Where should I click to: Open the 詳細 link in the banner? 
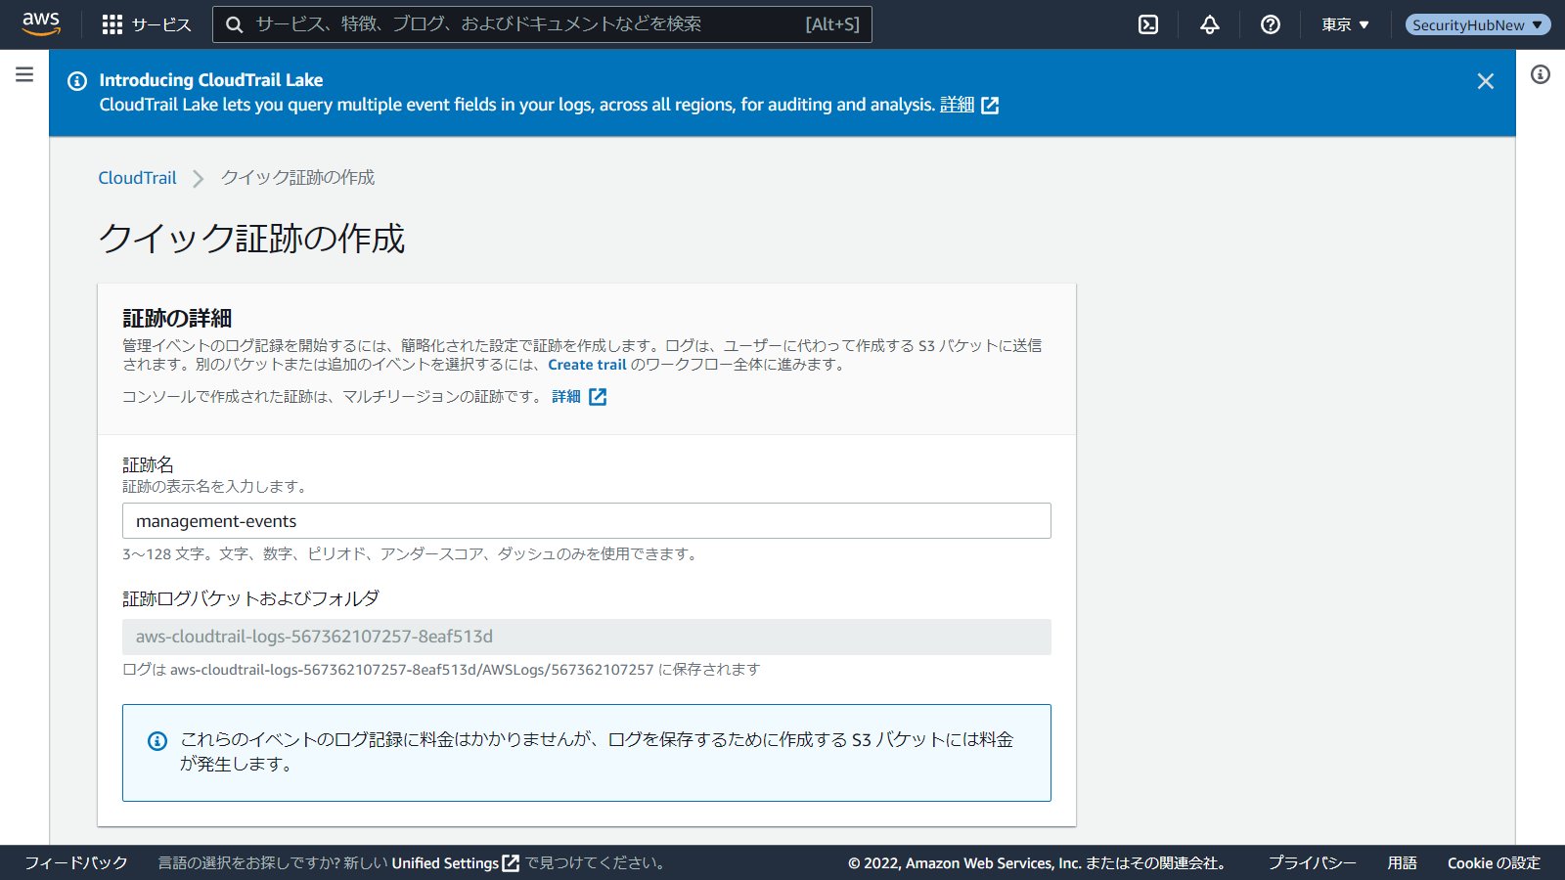(x=957, y=105)
